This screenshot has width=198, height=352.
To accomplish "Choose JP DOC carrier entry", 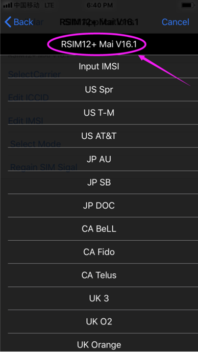I will pos(99,206).
